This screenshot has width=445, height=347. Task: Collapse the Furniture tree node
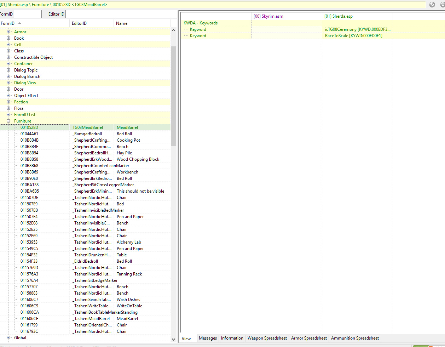tap(8, 121)
